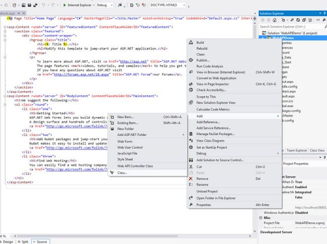The image size is (327, 244).
Task: Select Rebuild in context menu
Action: [235, 48]
